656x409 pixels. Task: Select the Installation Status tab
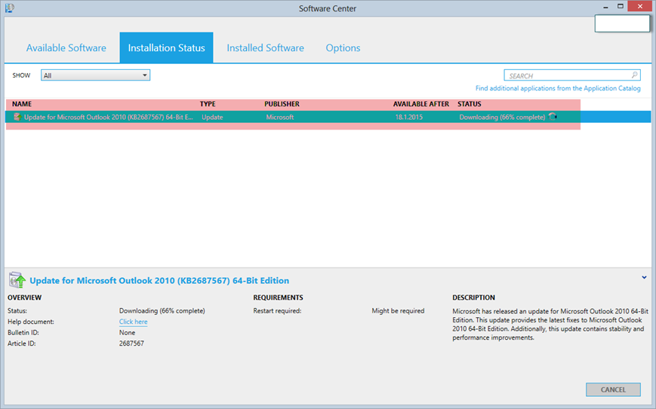tap(167, 47)
